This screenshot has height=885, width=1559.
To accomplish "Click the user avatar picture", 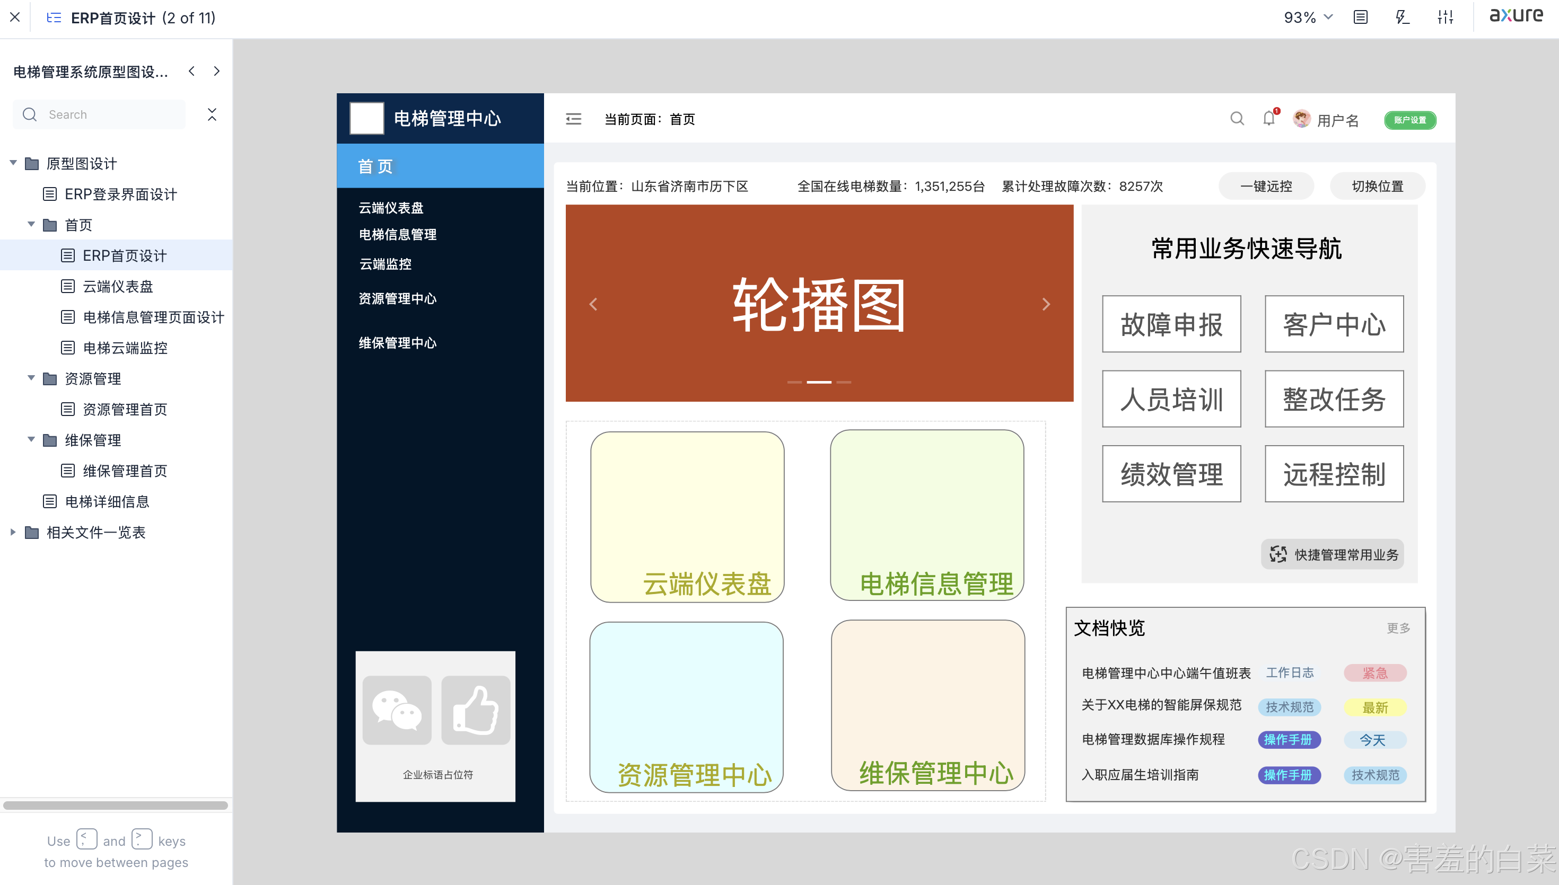I will click(x=1301, y=119).
